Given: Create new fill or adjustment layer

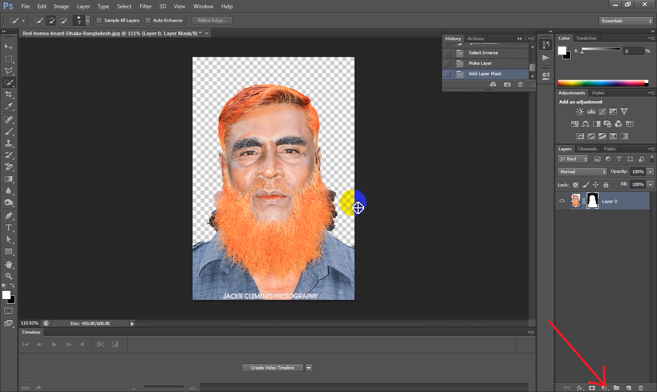Looking at the screenshot, I should 604,388.
